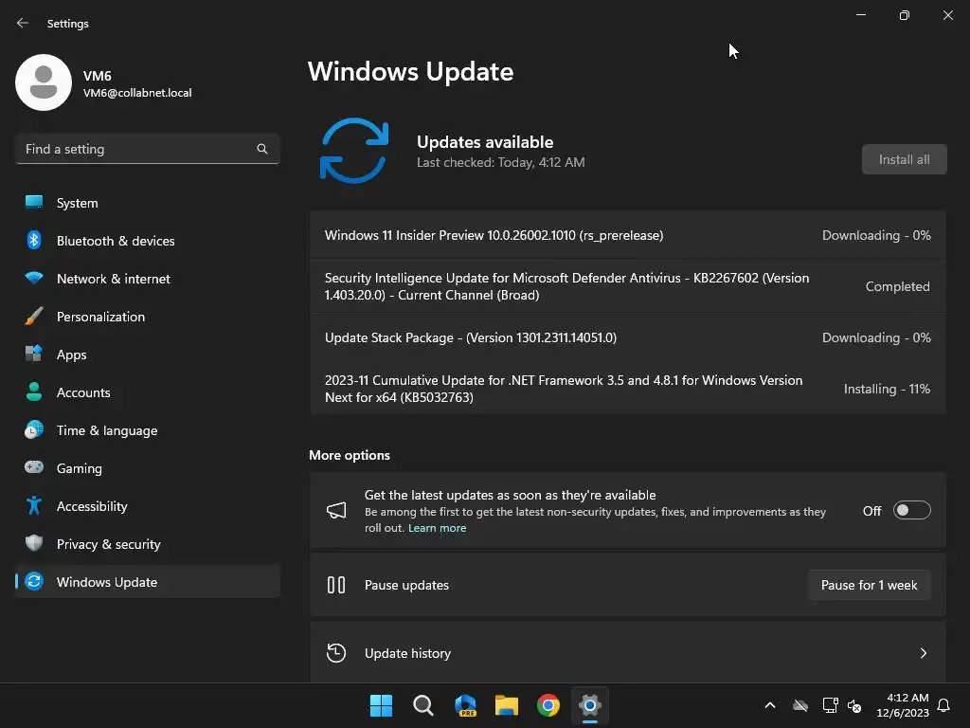Click the history clock icon
The image size is (970, 728).
336,653
